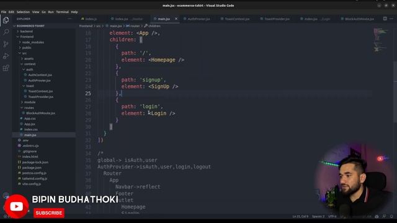Click the YouTube logo overlay
Viewport: 397px width, 223px height.
click(x=17, y=206)
